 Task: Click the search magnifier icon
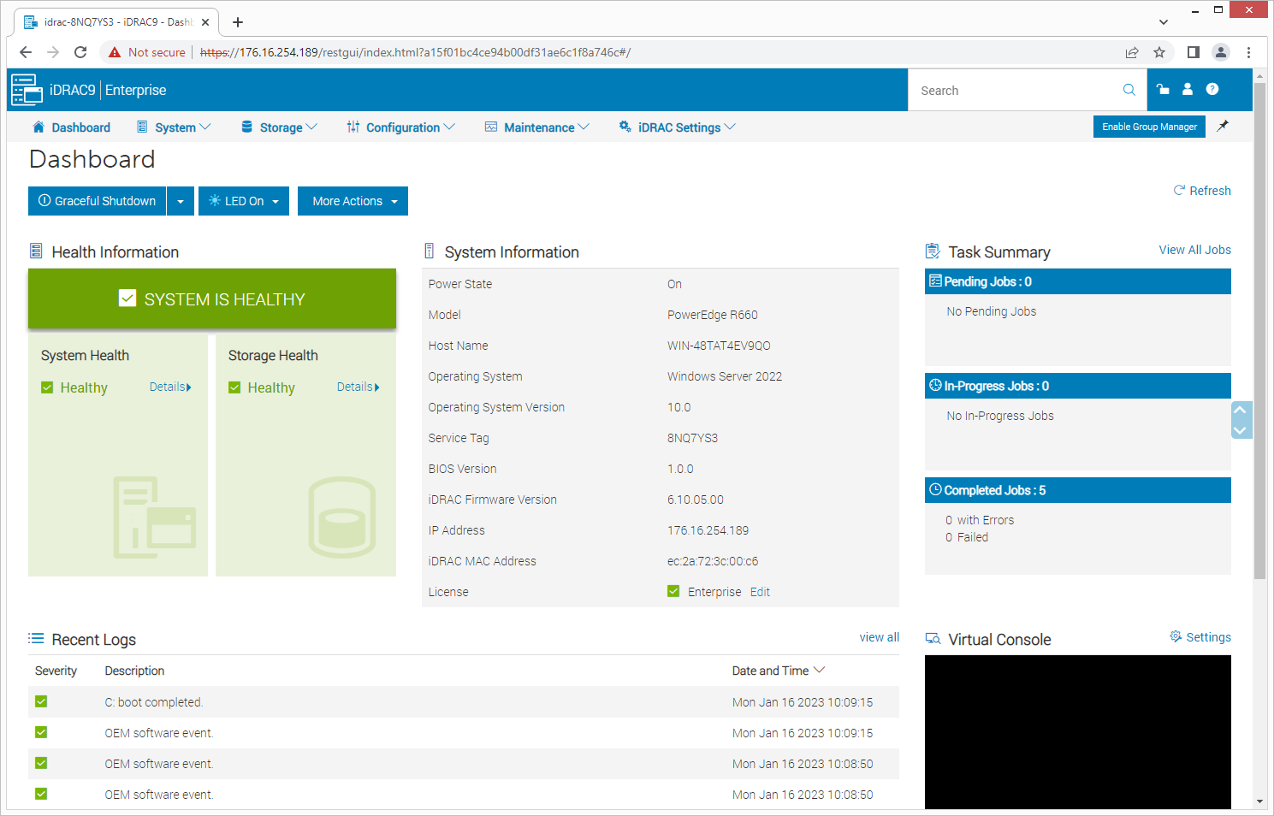(1129, 90)
